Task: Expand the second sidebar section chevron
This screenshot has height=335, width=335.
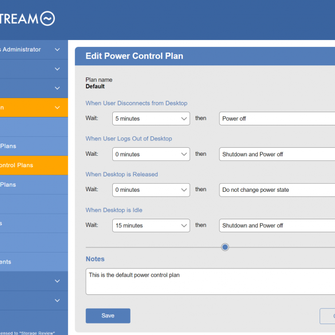Action: [x=57, y=69]
